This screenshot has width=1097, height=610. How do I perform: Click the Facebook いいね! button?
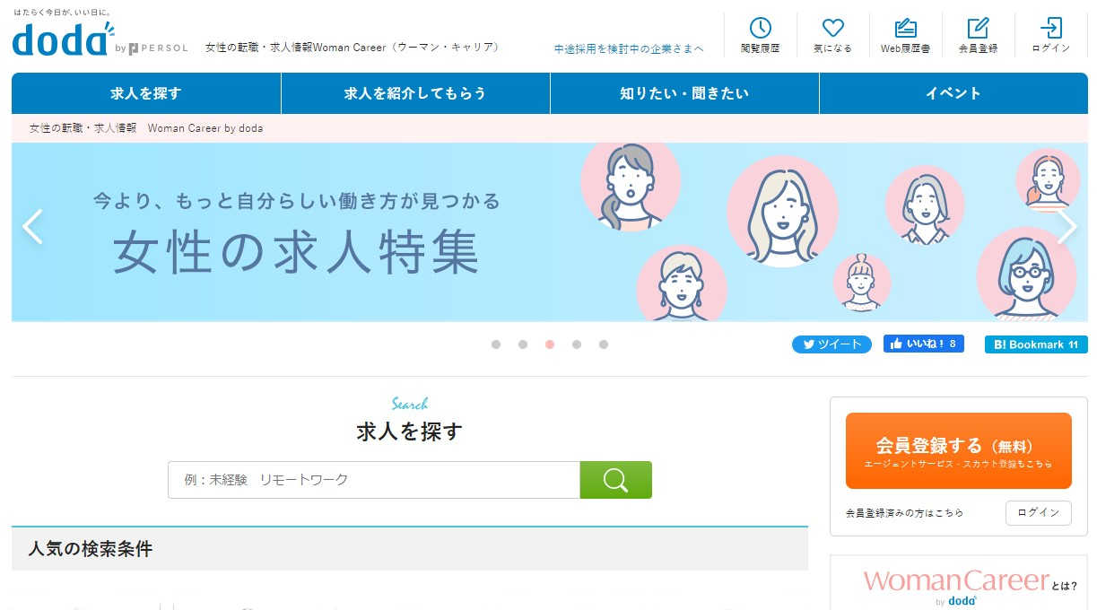924,344
